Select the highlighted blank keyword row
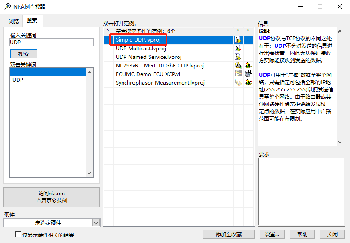Screen dimensions: 350x243 coord(48,72)
